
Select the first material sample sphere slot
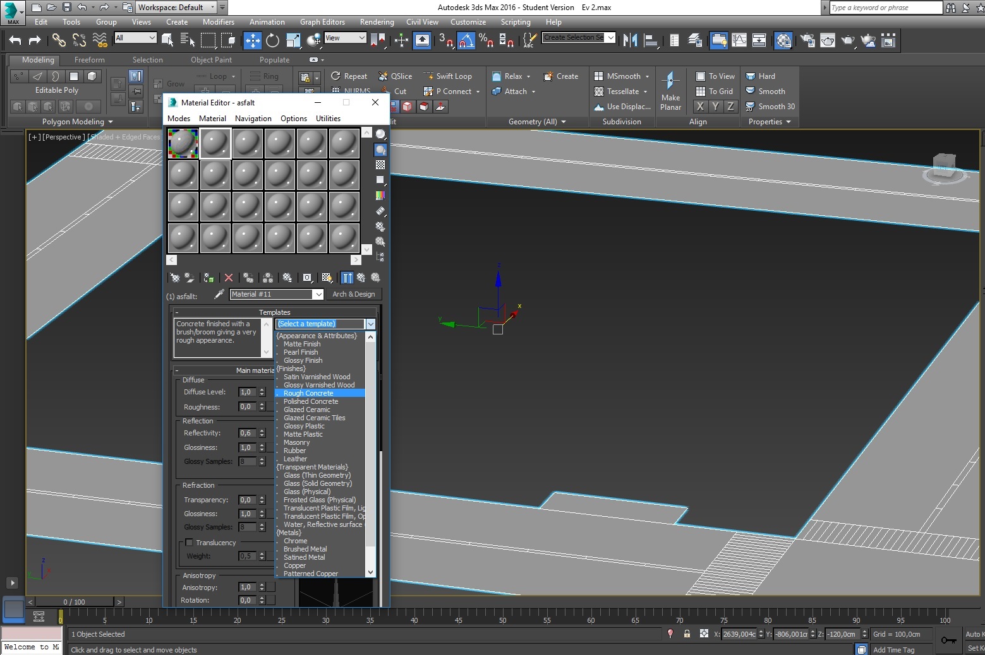click(x=183, y=144)
